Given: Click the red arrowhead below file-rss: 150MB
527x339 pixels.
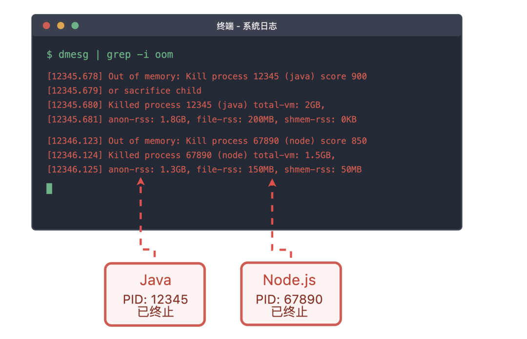Looking at the screenshot, I should click(x=272, y=182).
